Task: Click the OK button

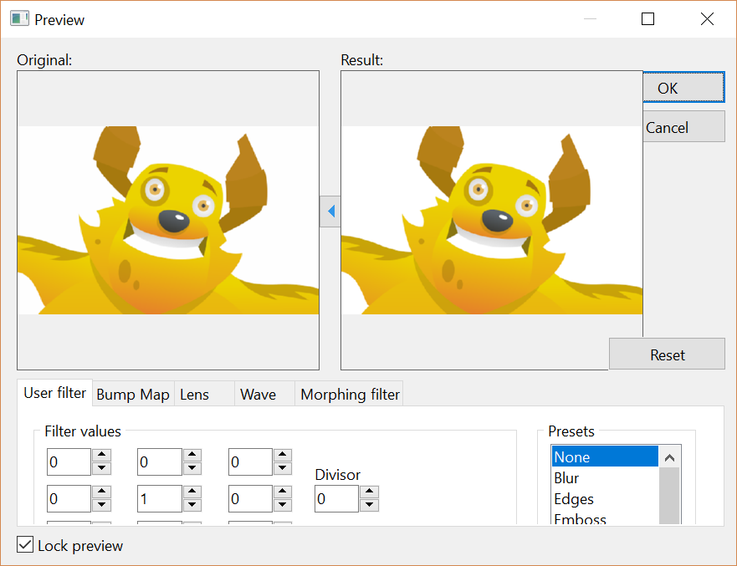Action: point(684,87)
